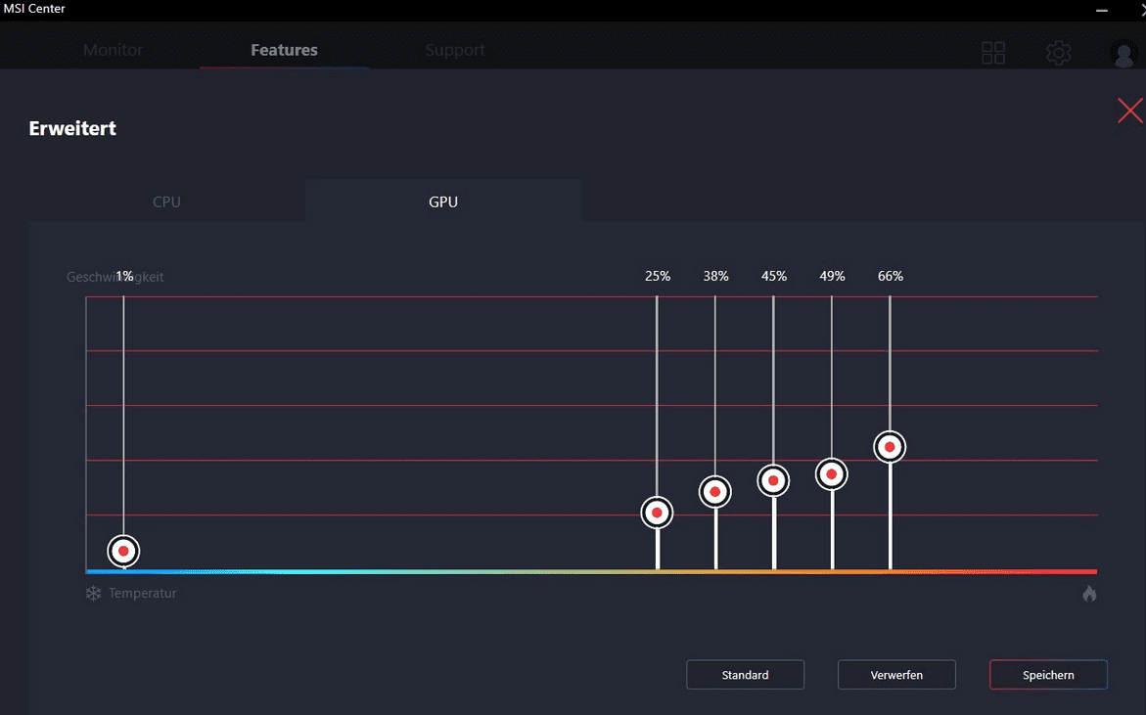1146x715 pixels.
Task: Minimize the MSI Center window
Action: (x=1102, y=10)
